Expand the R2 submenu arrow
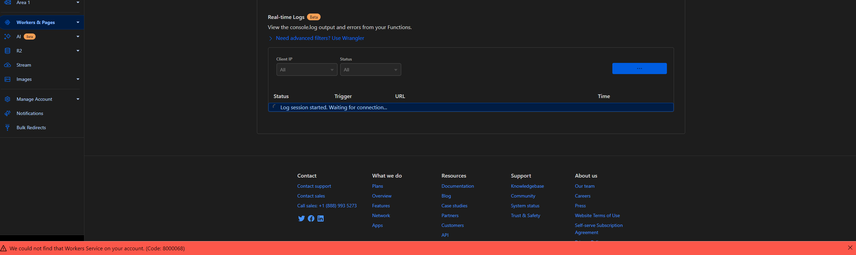 [78, 51]
